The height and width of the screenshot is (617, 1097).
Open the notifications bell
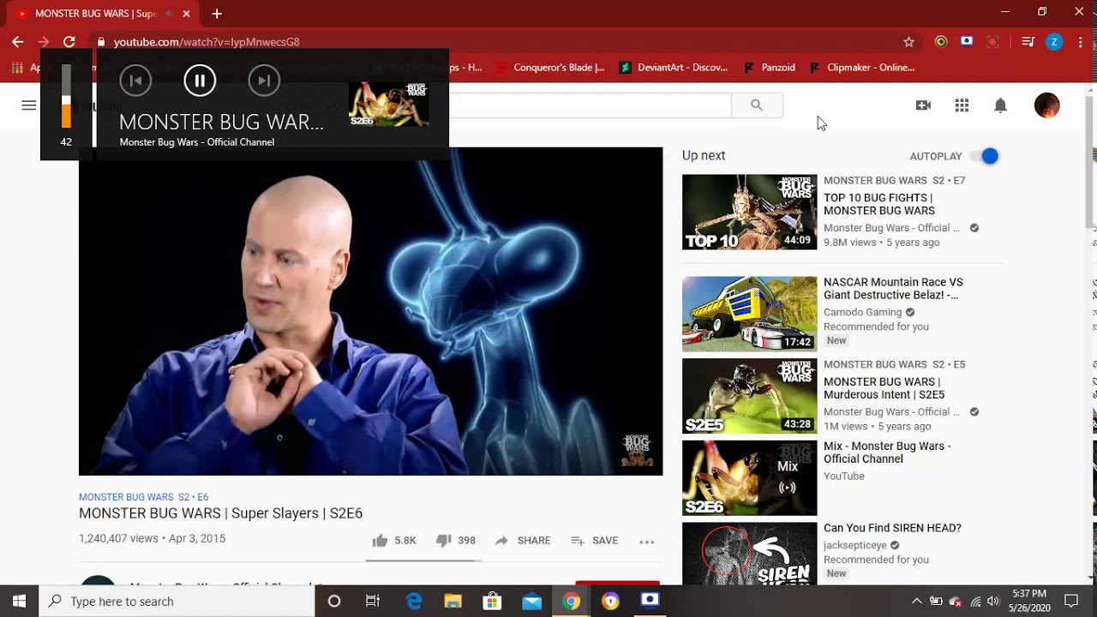click(x=1000, y=105)
